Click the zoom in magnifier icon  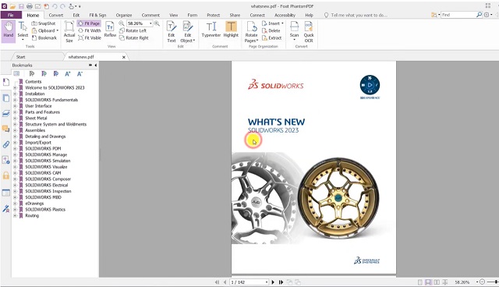pyautogui.click(x=157, y=23)
